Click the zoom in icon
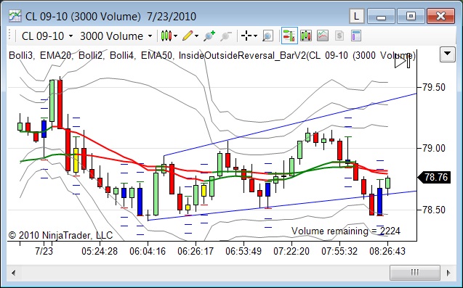Image resolution: width=463 pixels, height=288 pixels. (x=209, y=36)
